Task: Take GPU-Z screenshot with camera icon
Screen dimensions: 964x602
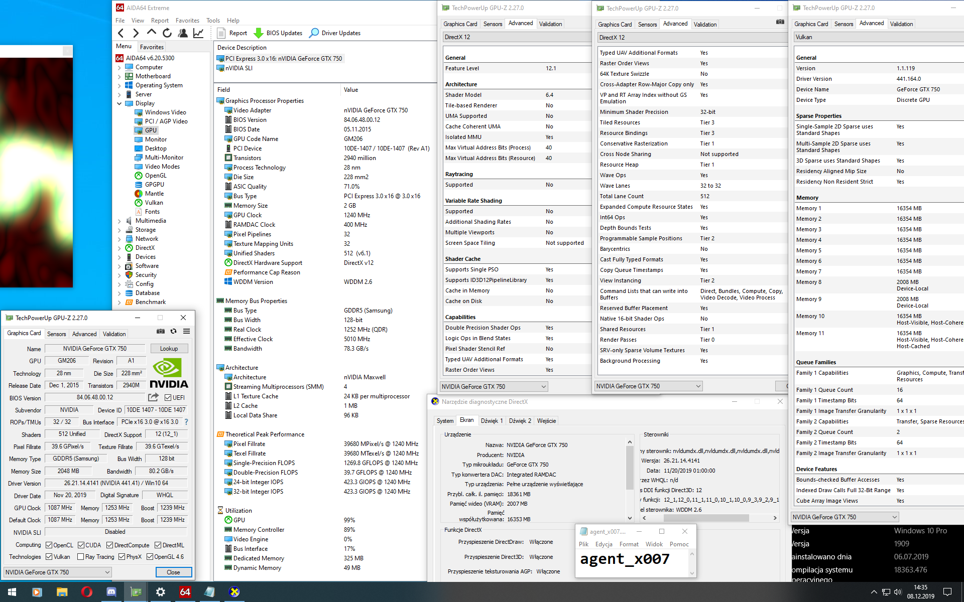Action: pyautogui.click(x=161, y=331)
